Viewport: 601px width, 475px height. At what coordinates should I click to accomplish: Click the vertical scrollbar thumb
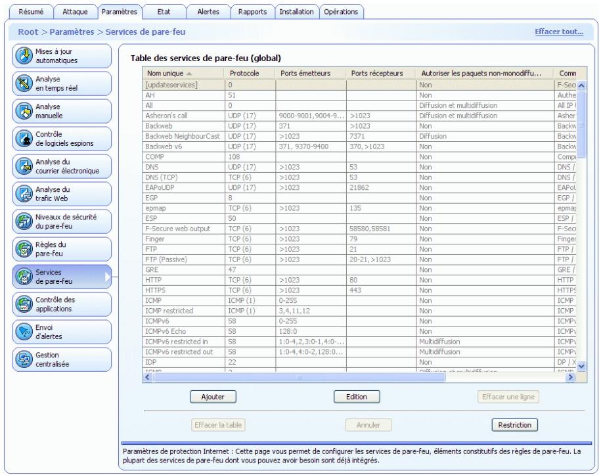point(581,125)
